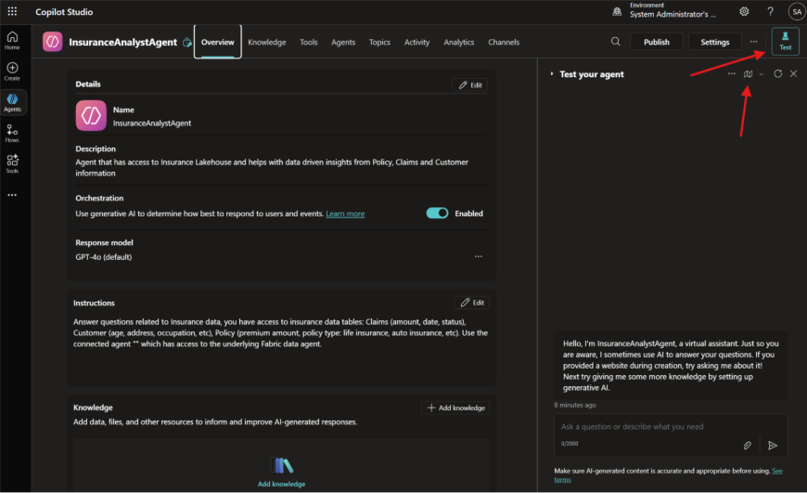The width and height of the screenshot is (807, 493).
Task: Click the InsuranceAnalystAgent header logo icon
Action: pyautogui.click(x=53, y=42)
